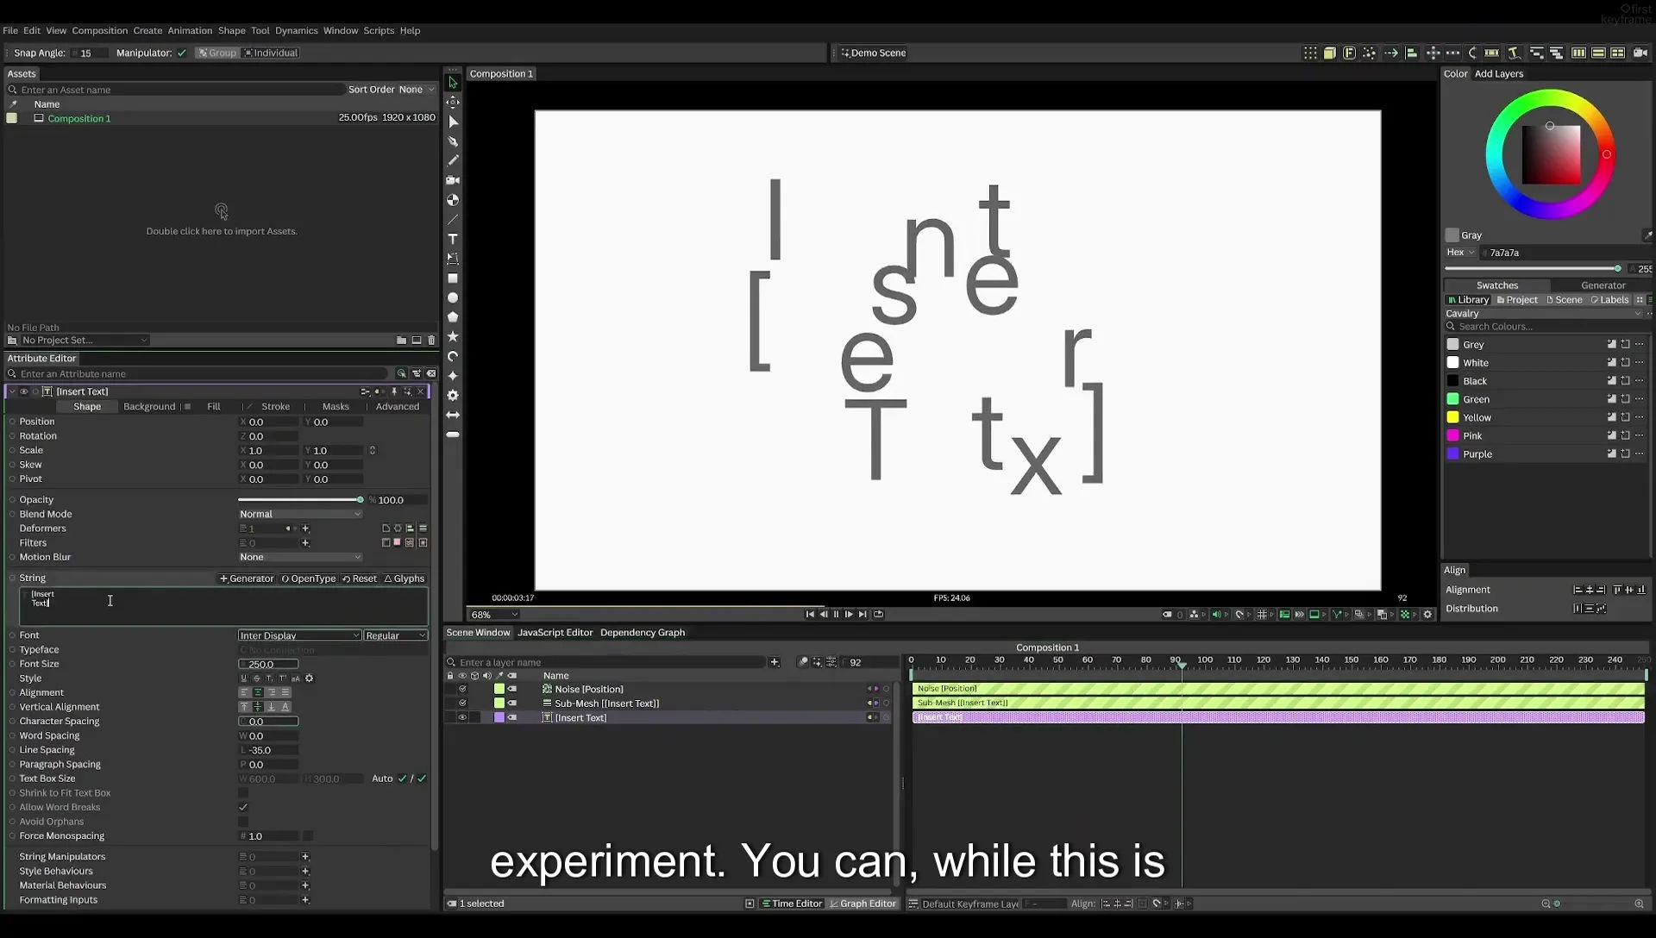Image resolution: width=1656 pixels, height=938 pixels.
Task: Select the Ellipse shape tool
Action: tap(453, 297)
